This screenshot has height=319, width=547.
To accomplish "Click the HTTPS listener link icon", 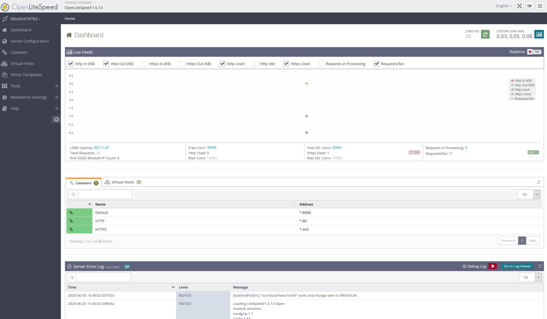I will (71, 229).
